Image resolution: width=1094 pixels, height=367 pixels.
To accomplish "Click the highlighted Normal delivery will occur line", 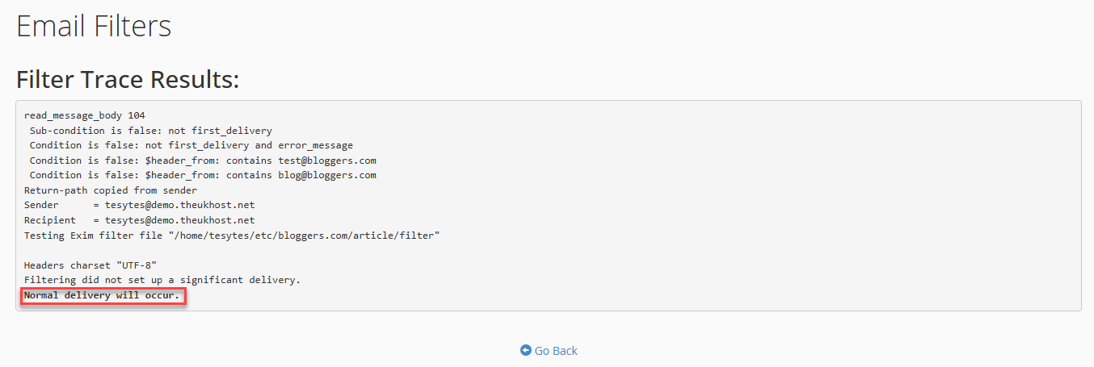I will (103, 295).
